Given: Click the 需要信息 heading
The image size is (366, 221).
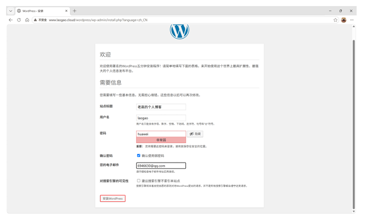Looking at the screenshot, I should [111, 82].
